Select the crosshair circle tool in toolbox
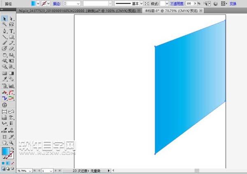The height and width of the screenshot is (174, 247). click(5, 105)
